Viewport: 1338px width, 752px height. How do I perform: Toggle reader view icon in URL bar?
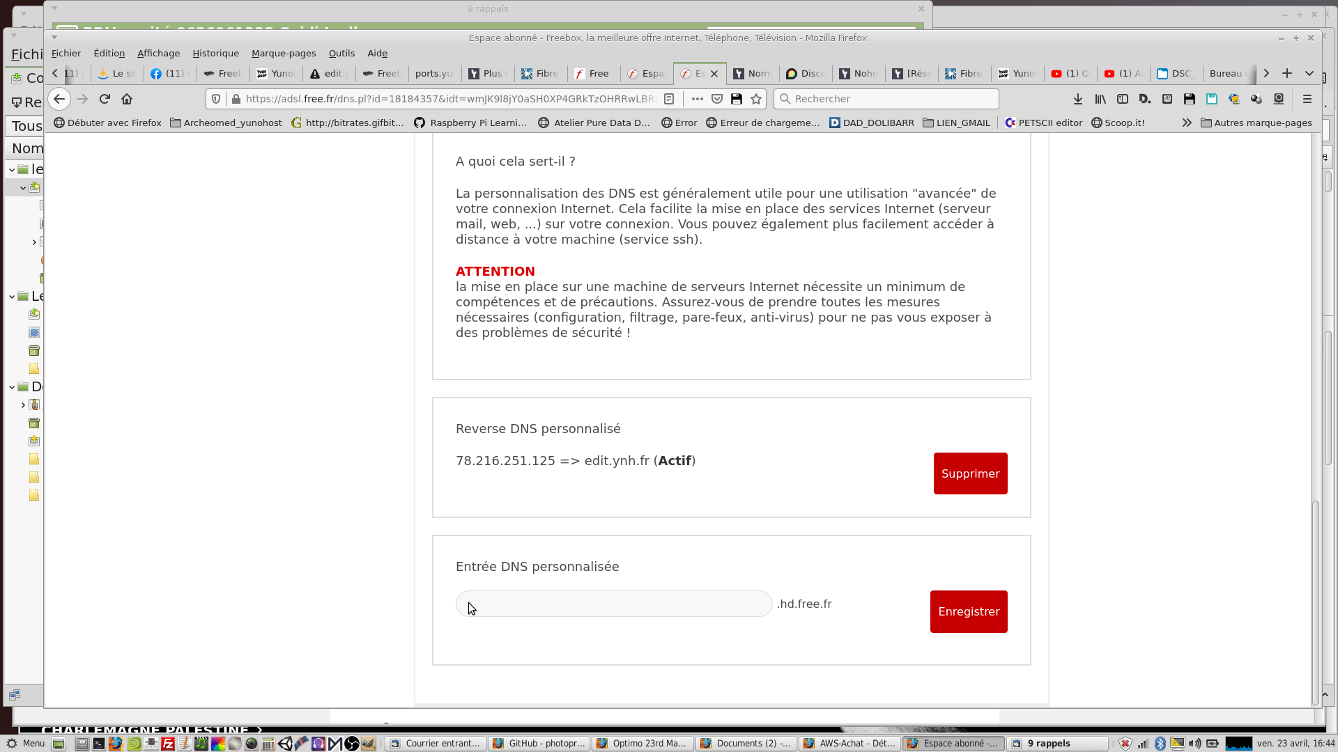pyautogui.click(x=669, y=99)
